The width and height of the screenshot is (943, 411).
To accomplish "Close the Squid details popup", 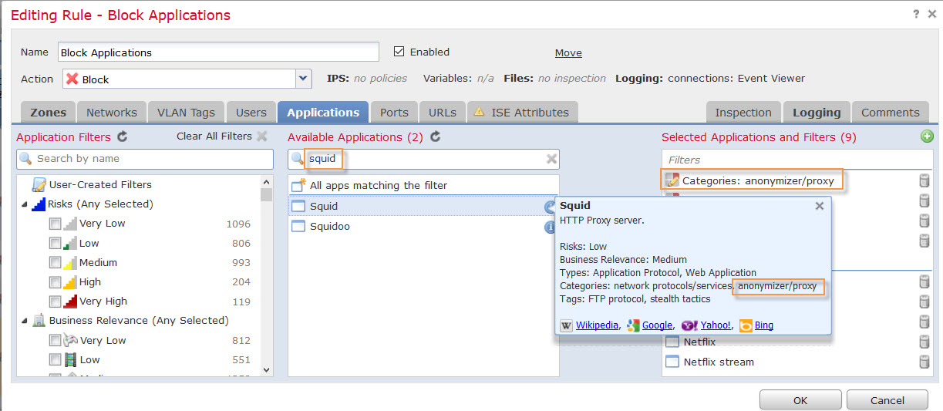I will (820, 206).
